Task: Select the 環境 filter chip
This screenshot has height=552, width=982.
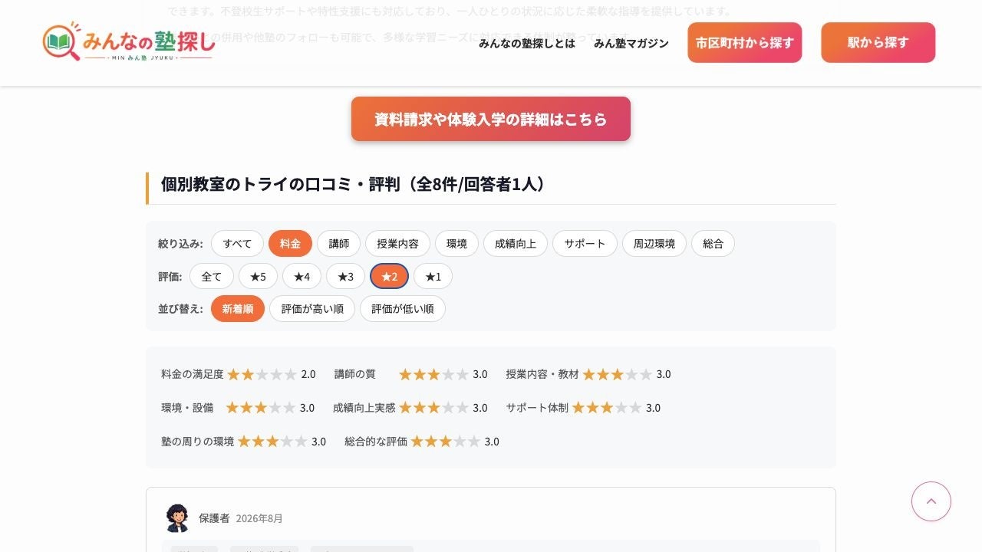Action: [457, 244]
